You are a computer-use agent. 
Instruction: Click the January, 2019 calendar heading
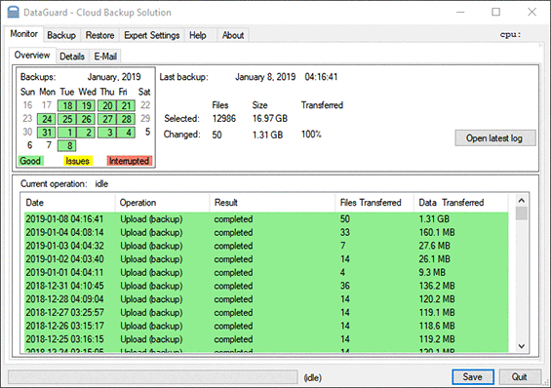point(114,77)
